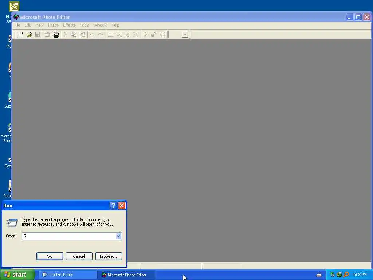
Task: Click Microsoft Photo Editor taskbar button
Action: pos(126,275)
